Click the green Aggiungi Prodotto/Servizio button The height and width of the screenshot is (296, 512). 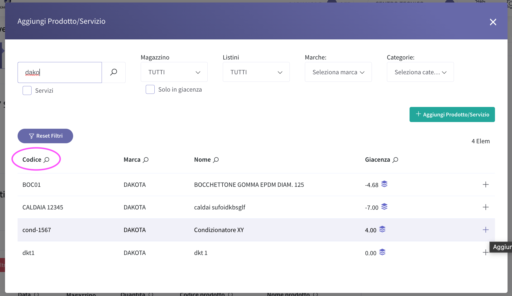452,114
